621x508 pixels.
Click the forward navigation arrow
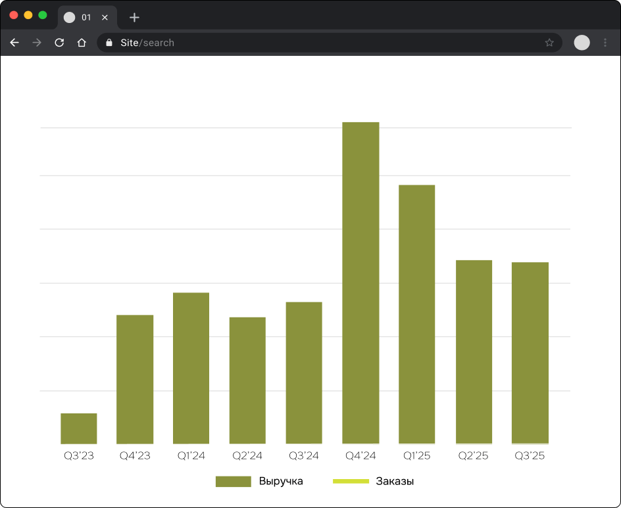pyautogui.click(x=37, y=43)
